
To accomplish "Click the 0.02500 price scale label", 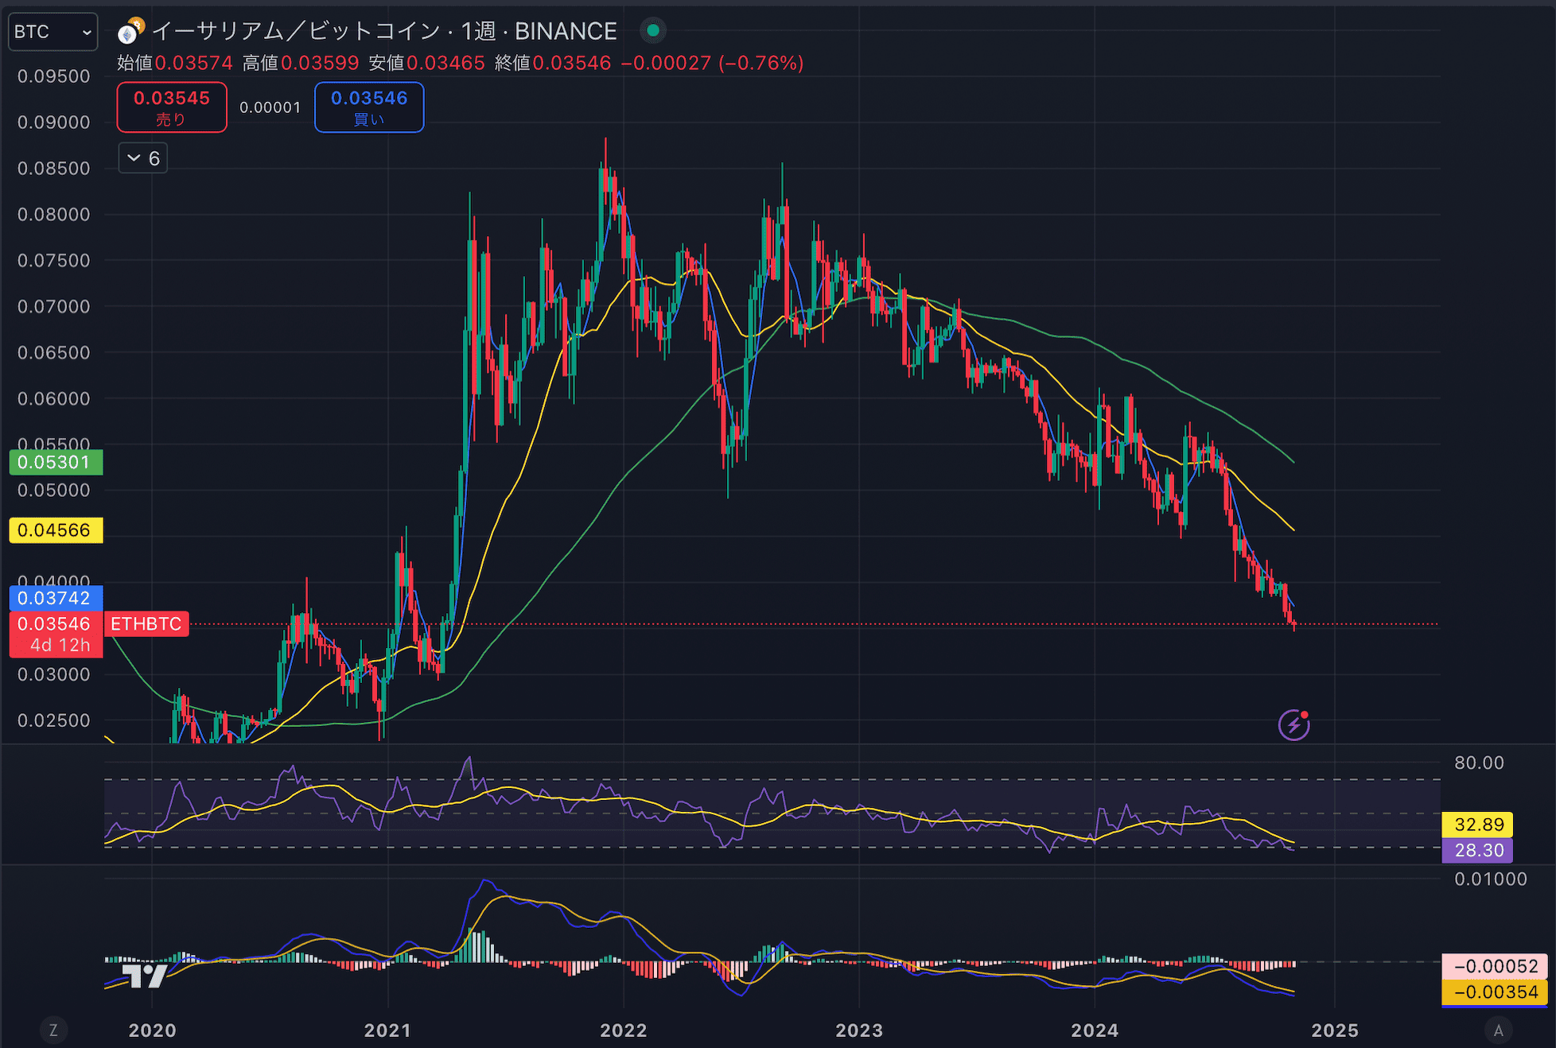I will pos(54,720).
